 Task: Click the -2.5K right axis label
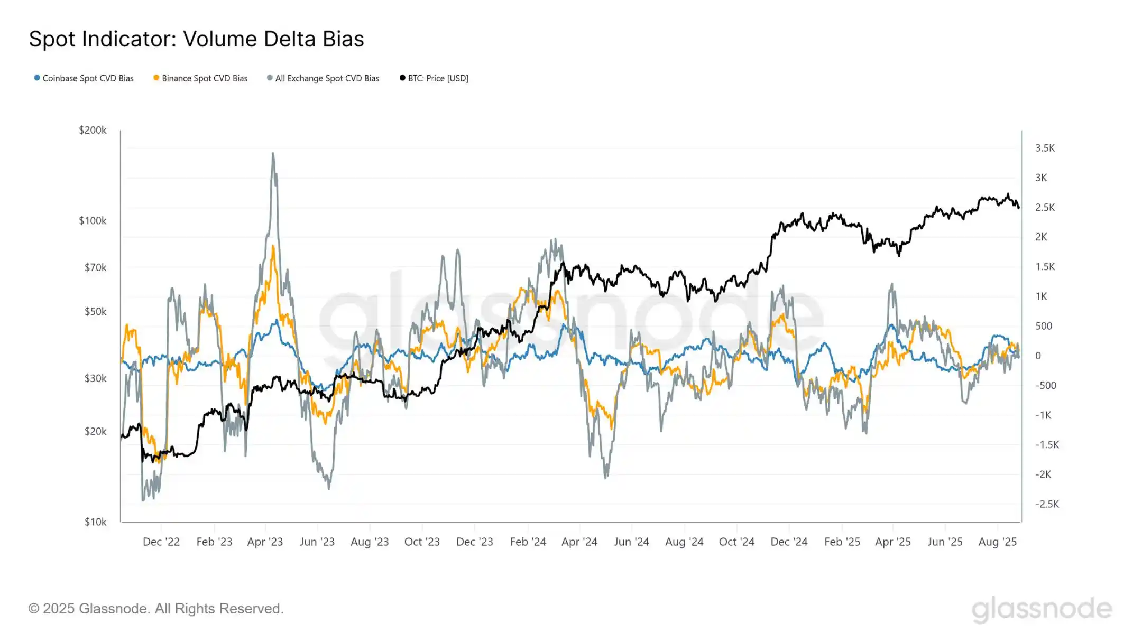(1047, 504)
